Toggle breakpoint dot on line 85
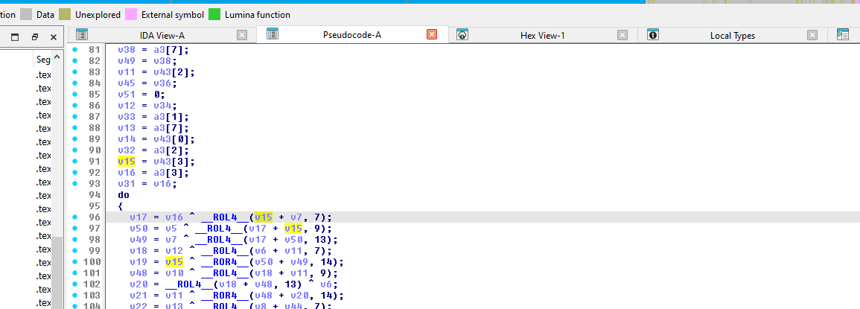Screen dimensions: 860x309 click(74, 95)
